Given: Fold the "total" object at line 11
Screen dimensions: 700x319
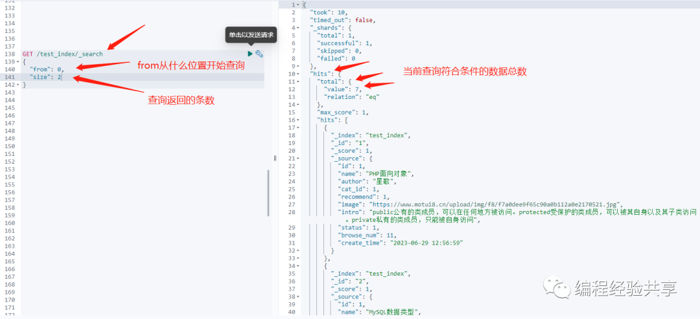Looking at the screenshot, I should (298, 82).
